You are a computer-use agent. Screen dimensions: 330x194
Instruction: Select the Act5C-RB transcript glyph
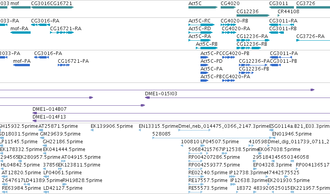207,48
